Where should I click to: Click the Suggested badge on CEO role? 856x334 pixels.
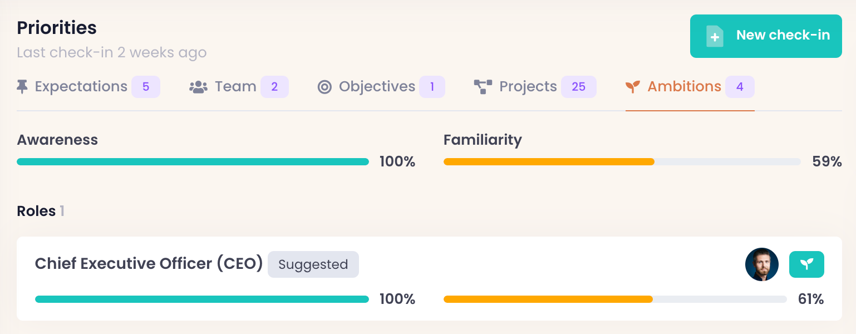[x=313, y=264]
